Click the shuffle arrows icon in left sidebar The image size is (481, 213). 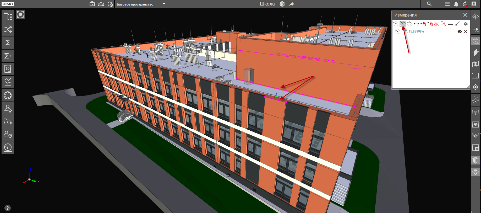[8, 29]
